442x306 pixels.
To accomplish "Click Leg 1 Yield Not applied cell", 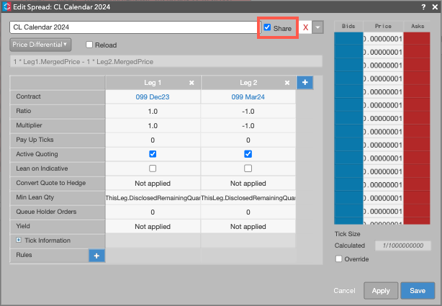I will coord(153,227).
